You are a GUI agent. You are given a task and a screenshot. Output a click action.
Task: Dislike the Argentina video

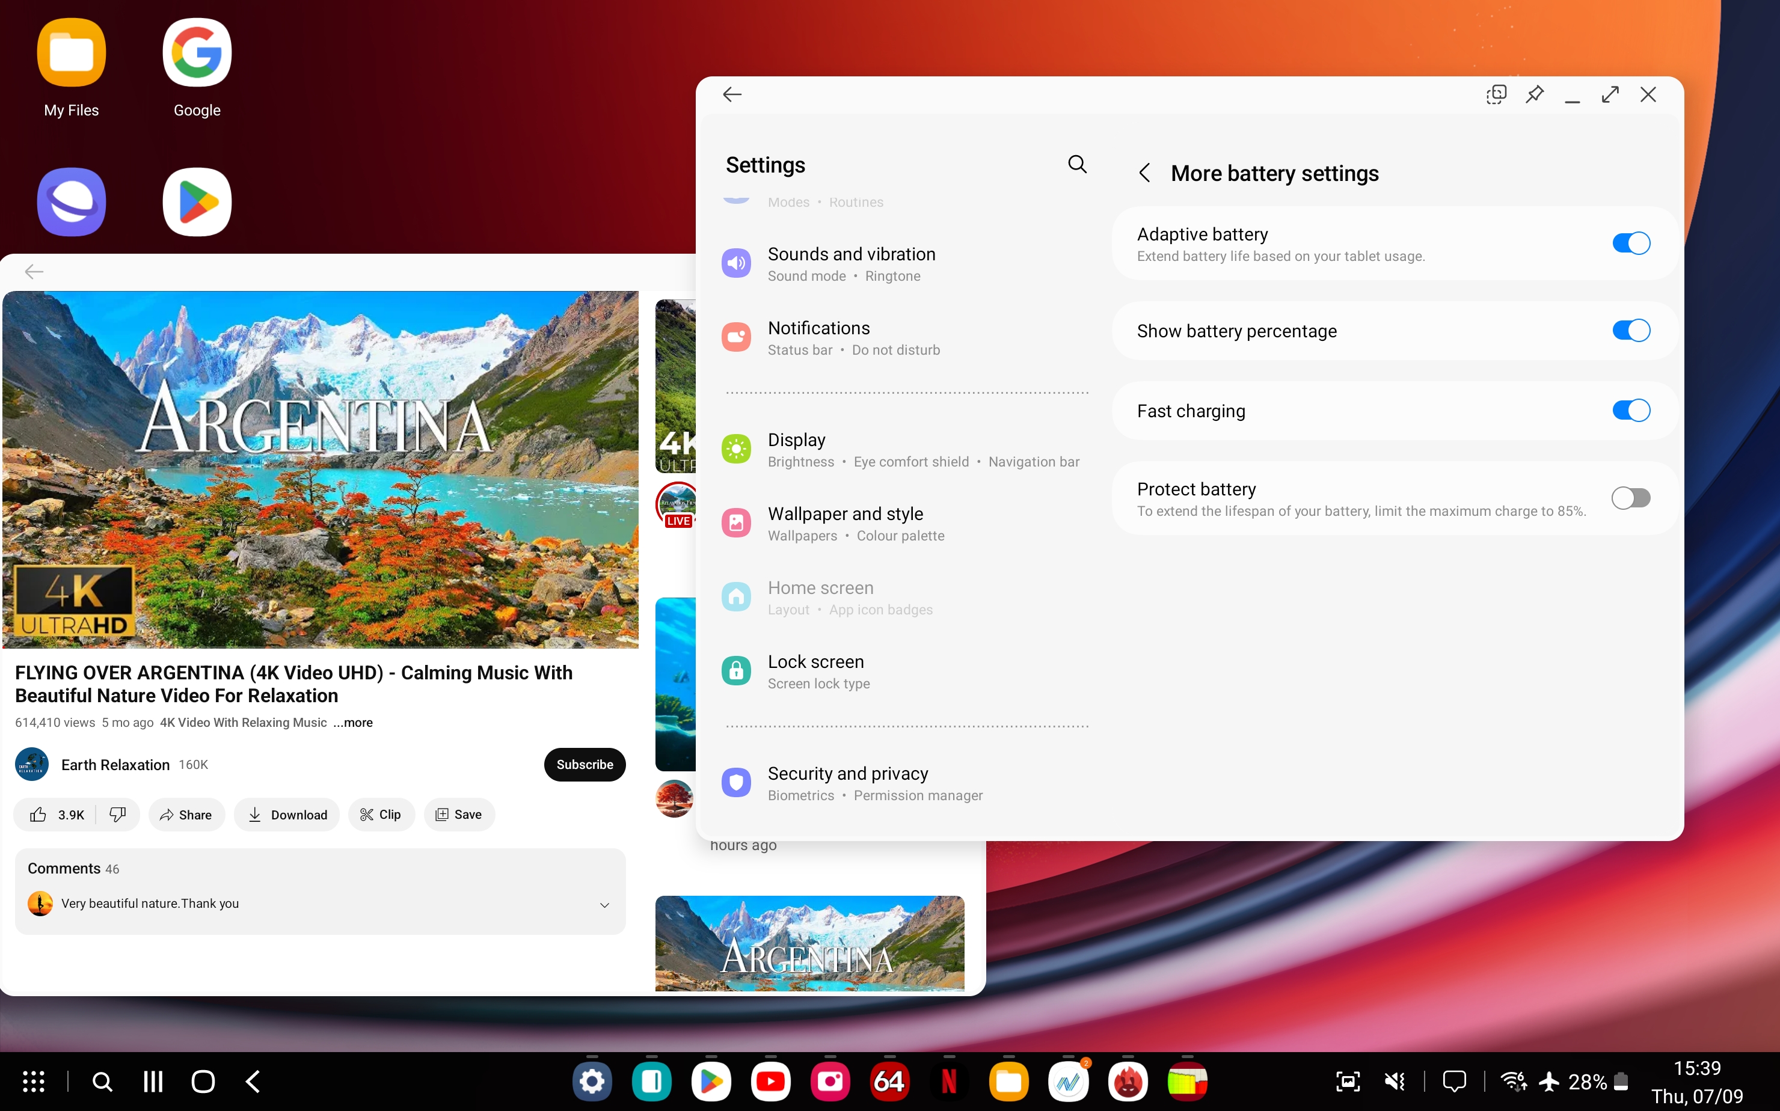click(118, 814)
